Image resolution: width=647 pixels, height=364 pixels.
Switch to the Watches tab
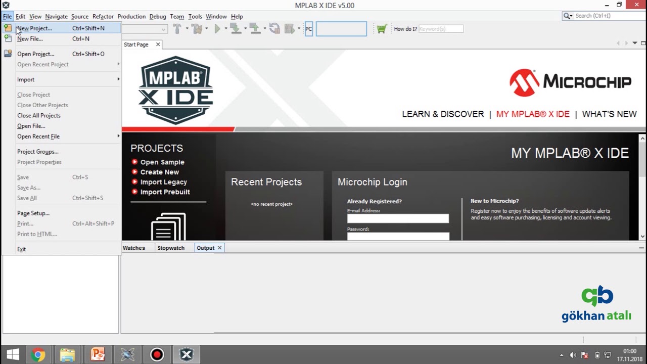coord(134,248)
